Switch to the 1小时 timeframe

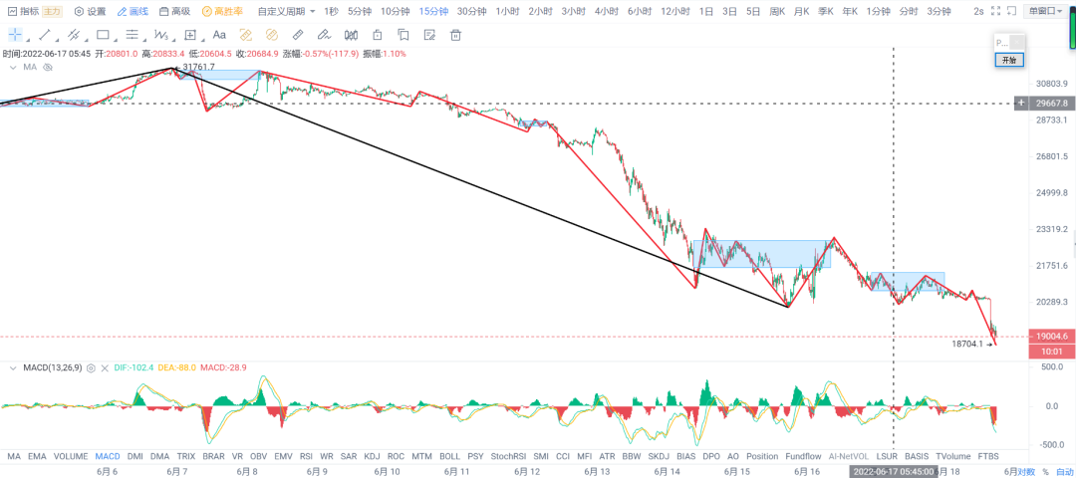pos(506,12)
